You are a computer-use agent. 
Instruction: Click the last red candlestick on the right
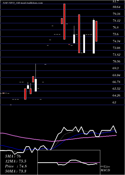[x=96, y=31]
